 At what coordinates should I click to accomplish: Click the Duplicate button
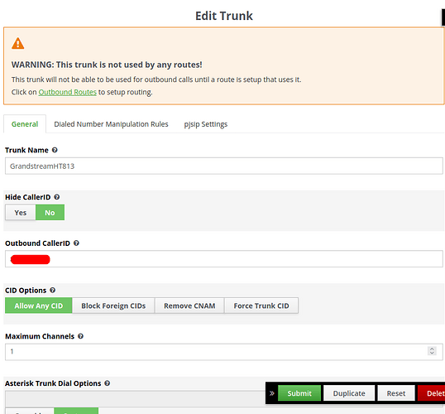[349, 393]
